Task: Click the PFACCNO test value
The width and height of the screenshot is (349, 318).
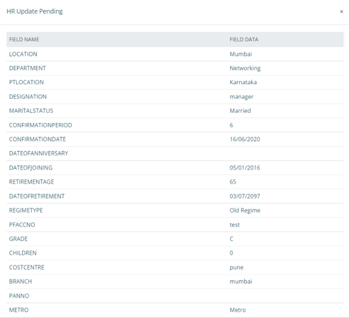Action: [235, 225]
